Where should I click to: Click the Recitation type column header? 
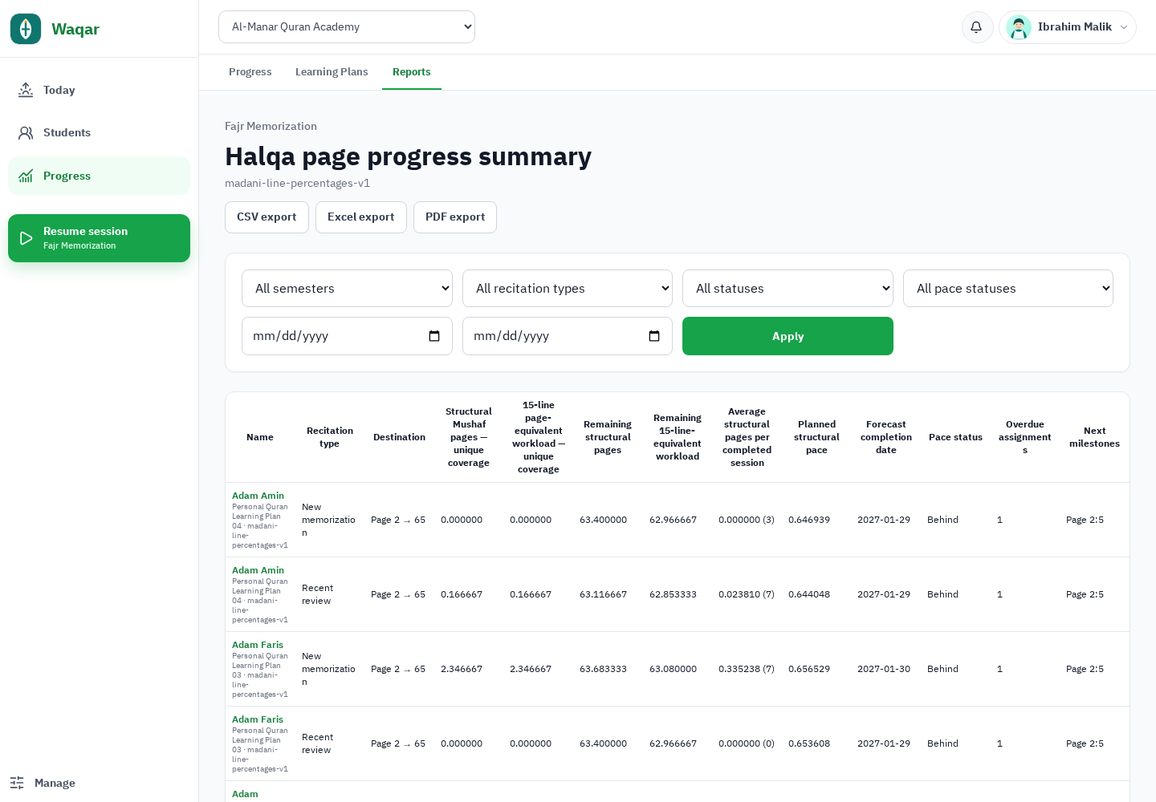pos(329,437)
